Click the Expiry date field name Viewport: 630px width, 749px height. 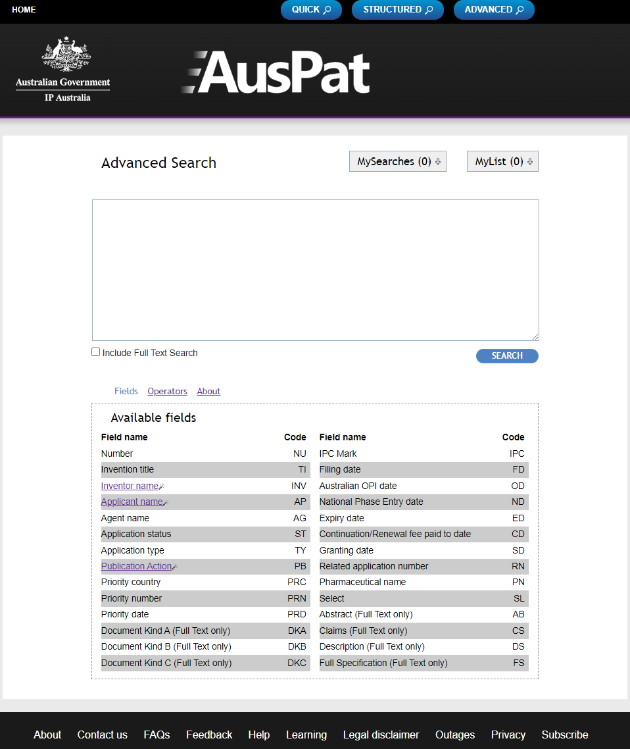[x=342, y=518]
